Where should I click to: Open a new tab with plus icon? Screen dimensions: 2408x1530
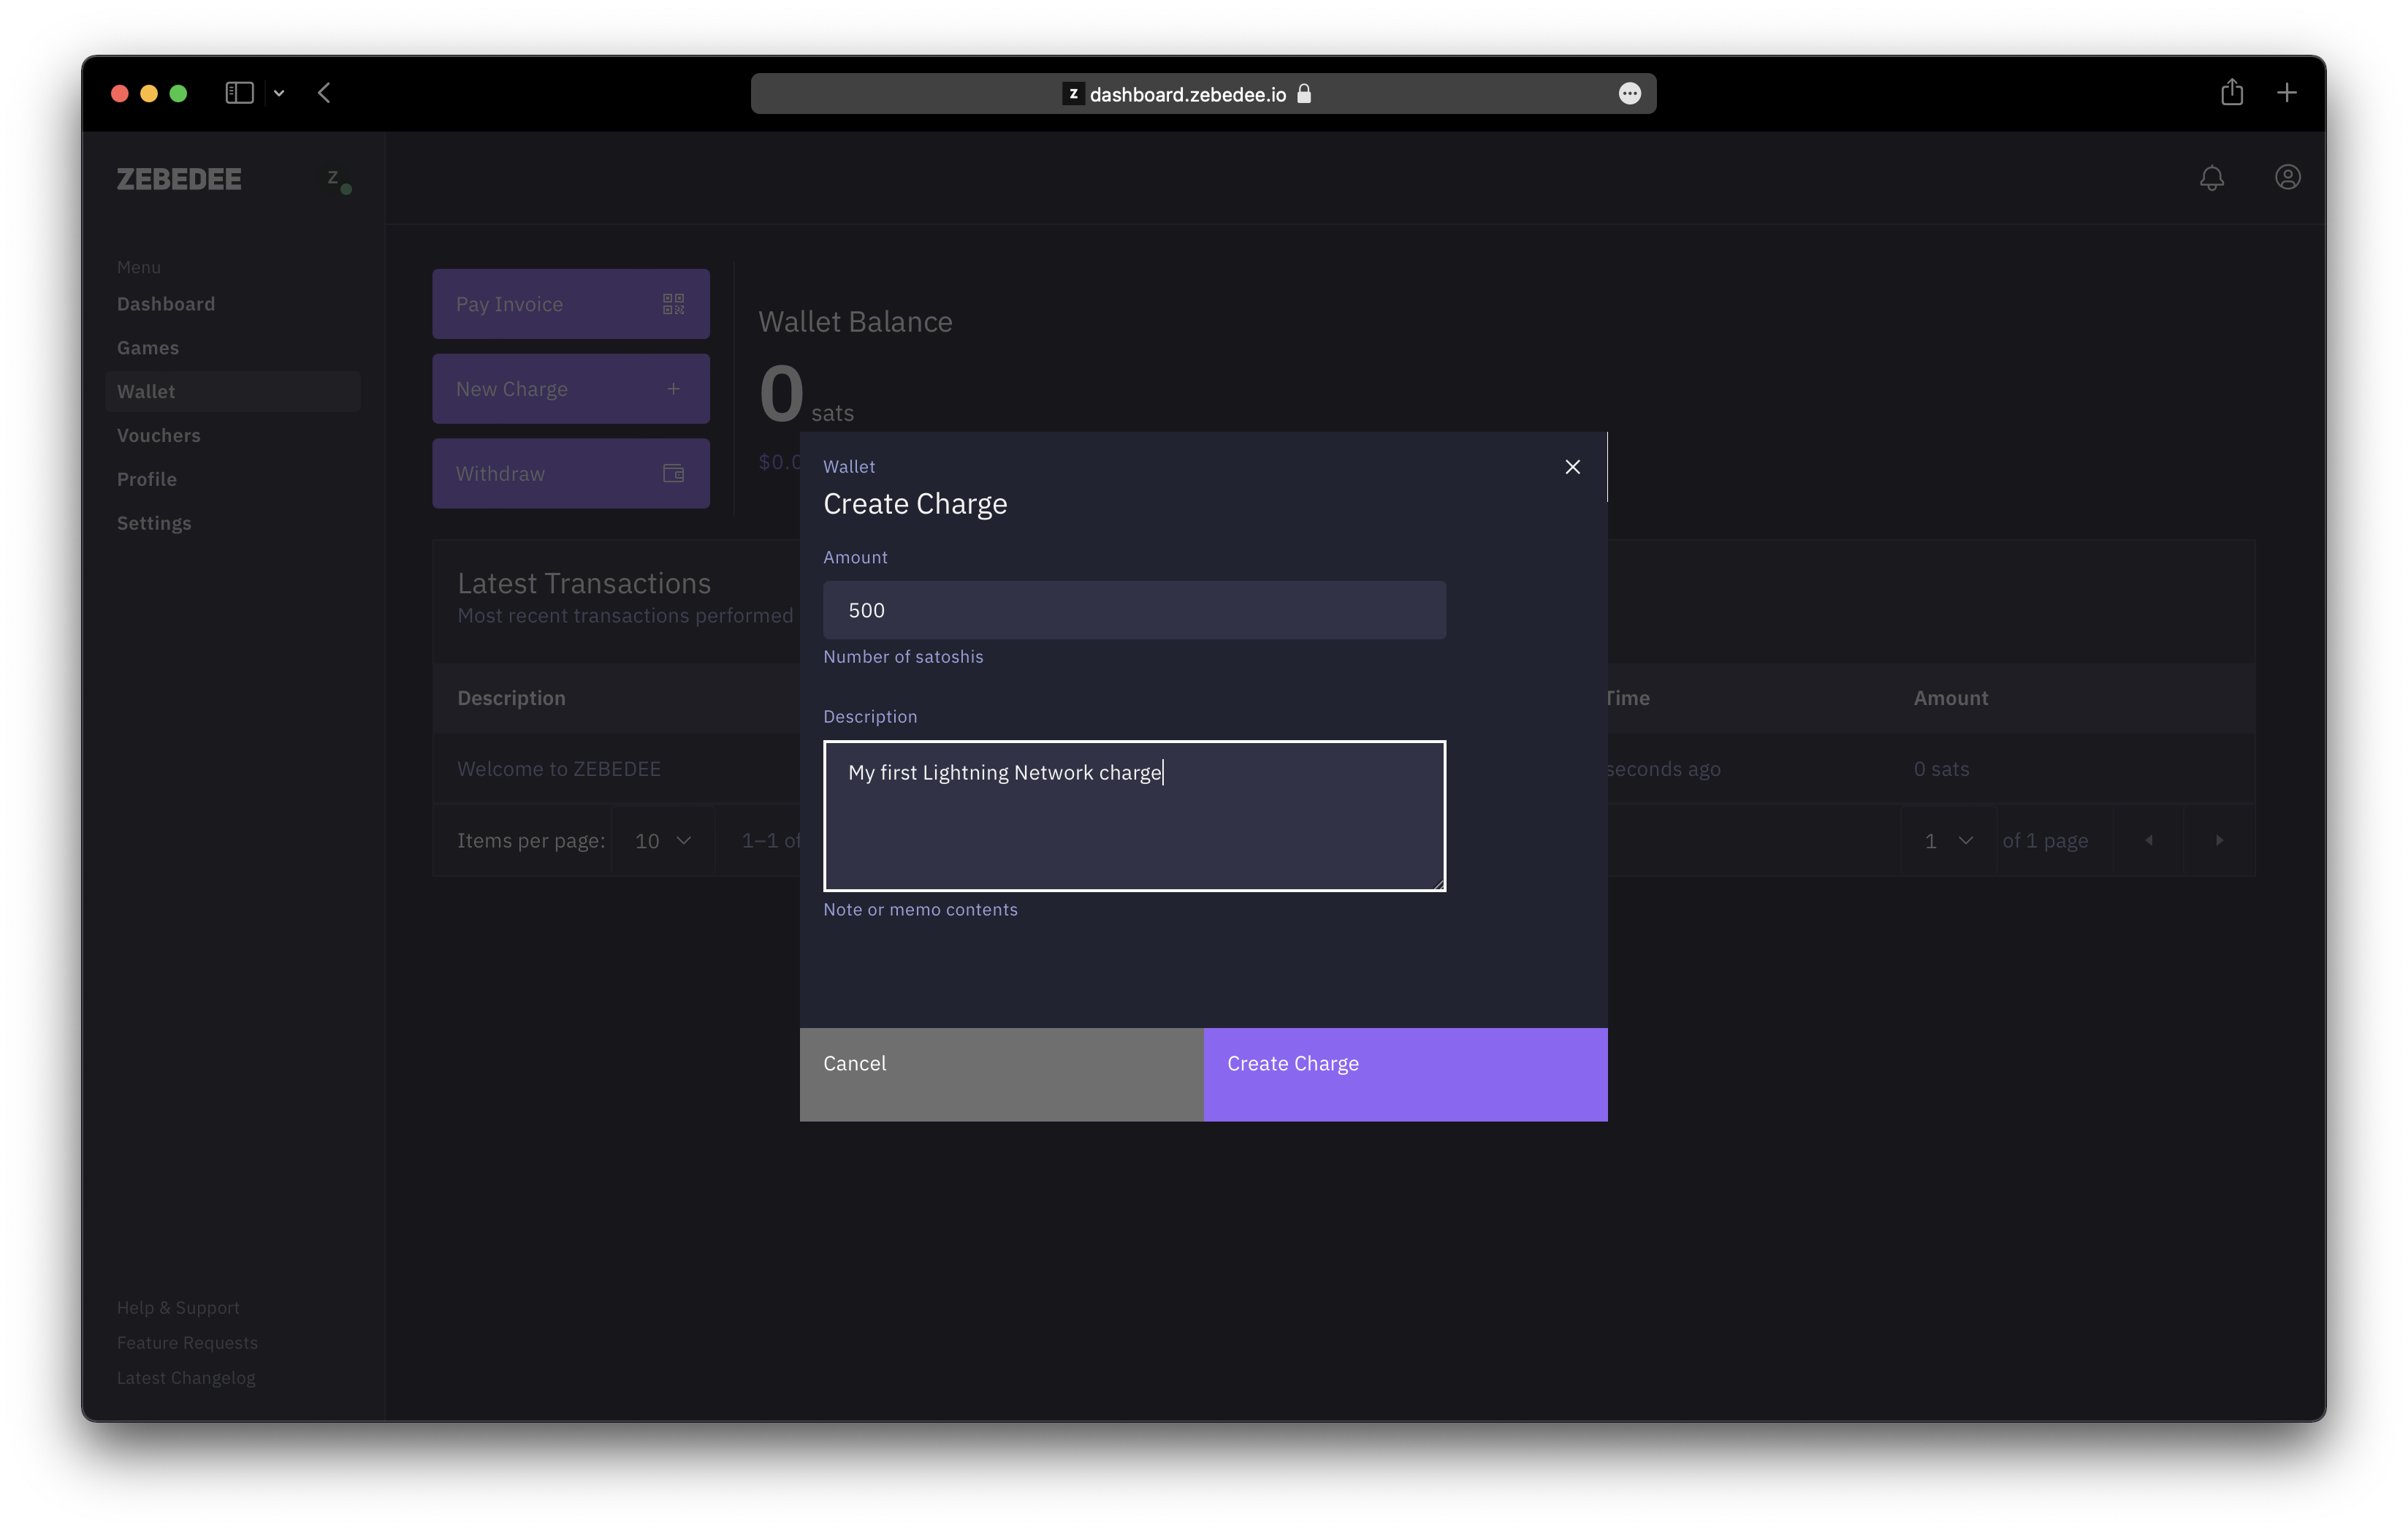tap(2287, 93)
